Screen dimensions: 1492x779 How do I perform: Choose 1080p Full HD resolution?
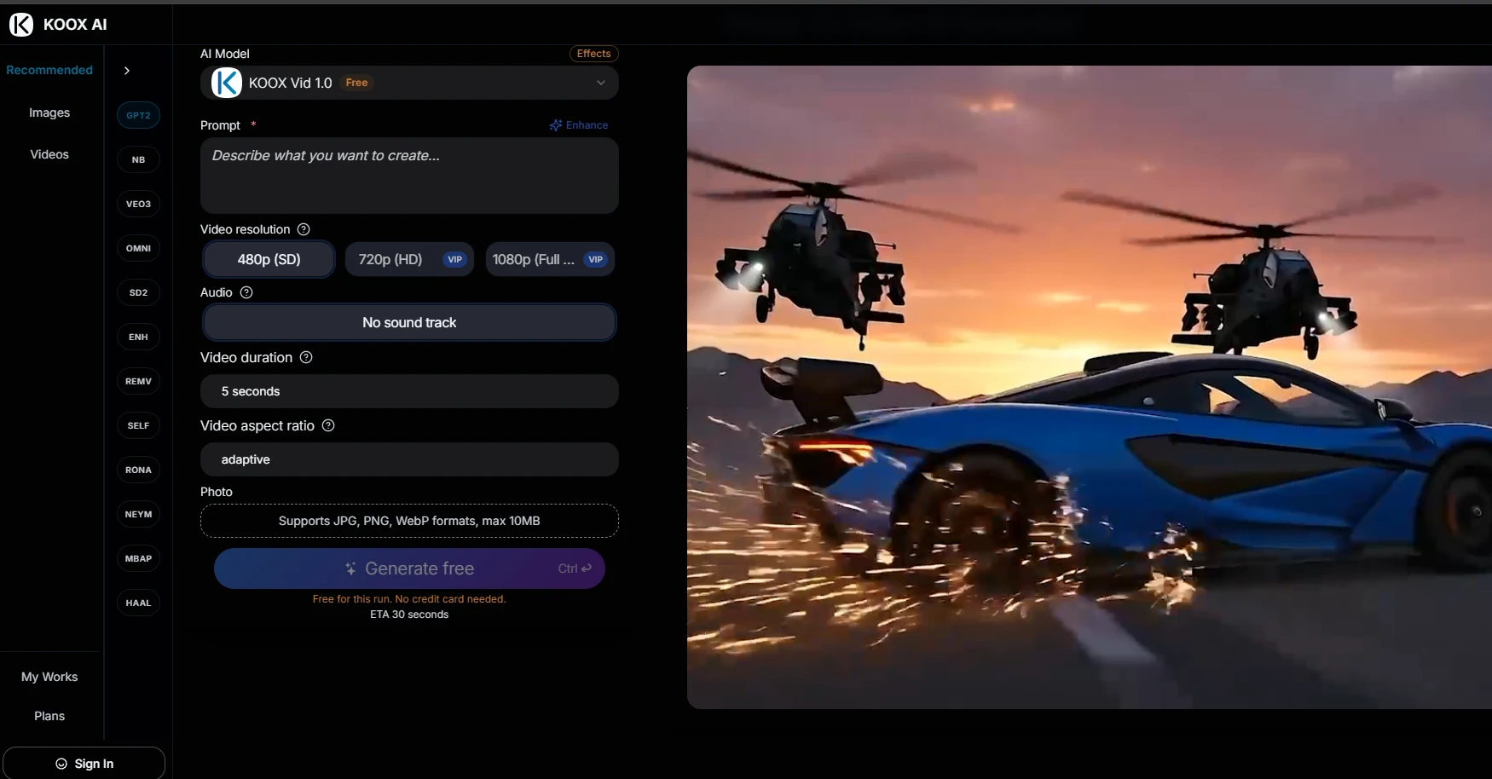[550, 259]
